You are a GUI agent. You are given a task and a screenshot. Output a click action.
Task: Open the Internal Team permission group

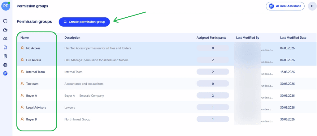pyautogui.click(x=35, y=72)
